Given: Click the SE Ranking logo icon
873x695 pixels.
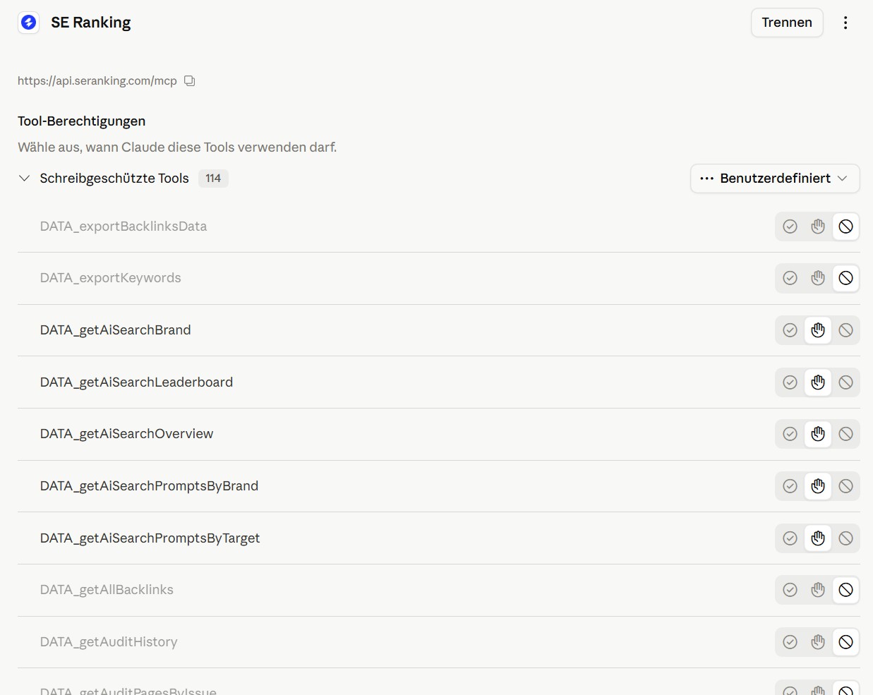Looking at the screenshot, I should coord(28,23).
